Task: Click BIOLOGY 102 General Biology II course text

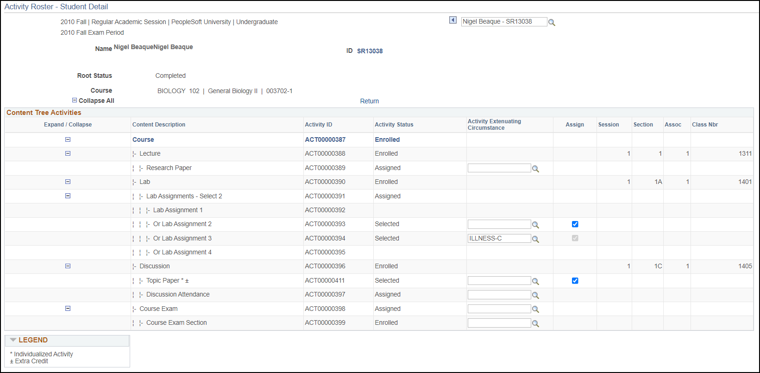Action: [225, 91]
